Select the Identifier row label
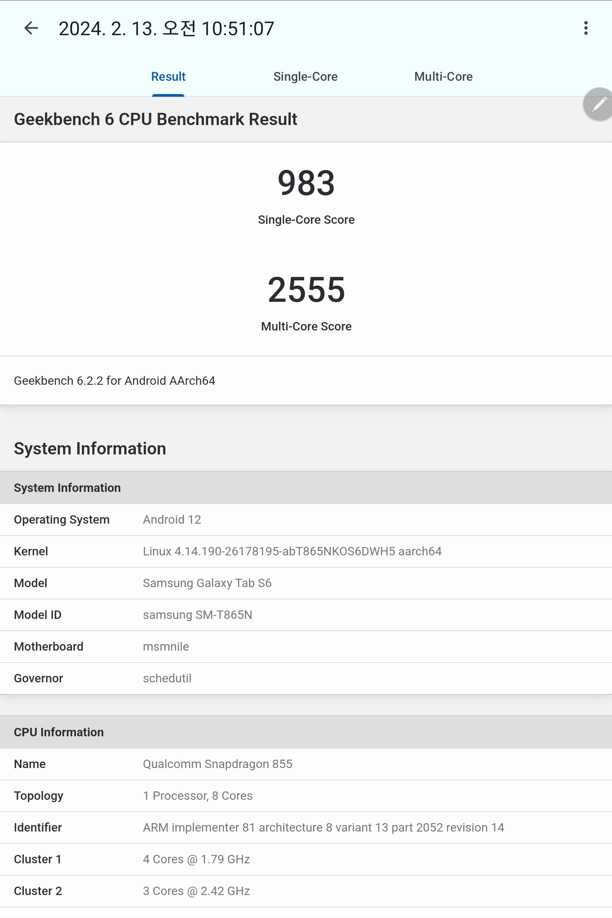The height and width of the screenshot is (918, 612). (38, 827)
